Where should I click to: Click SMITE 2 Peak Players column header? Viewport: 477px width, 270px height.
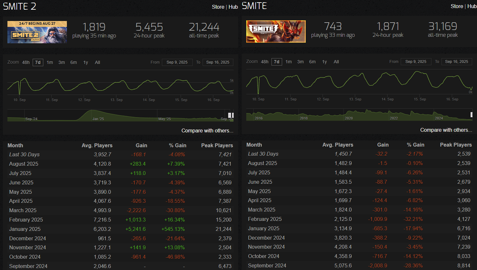coord(217,146)
